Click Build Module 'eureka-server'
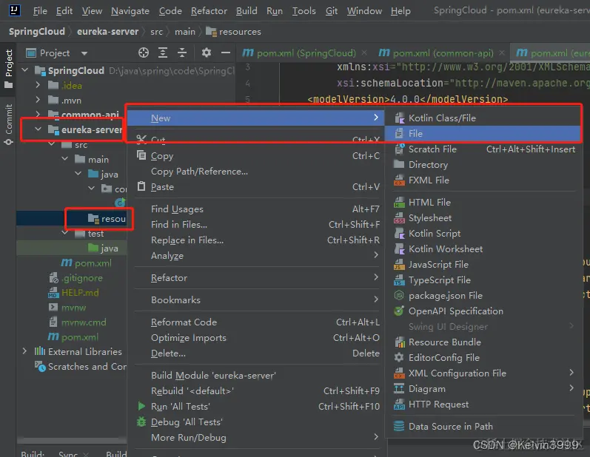The height and width of the screenshot is (457, 590). [x=255, y=376]
